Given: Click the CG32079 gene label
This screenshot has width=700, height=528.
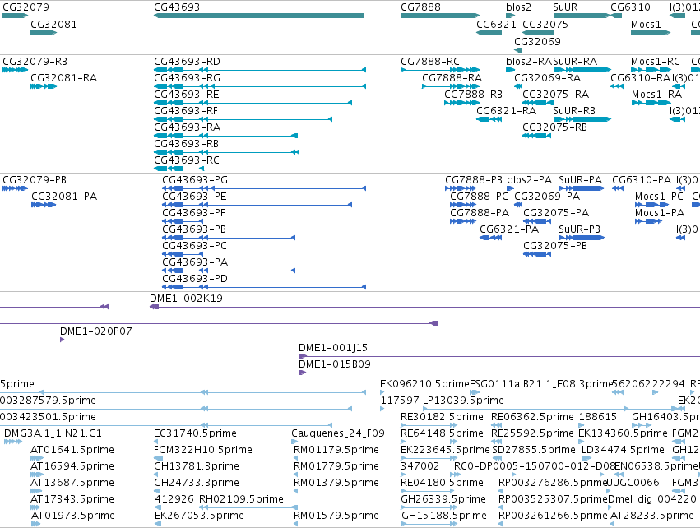Looking at the screenshot, I should 25,7.
